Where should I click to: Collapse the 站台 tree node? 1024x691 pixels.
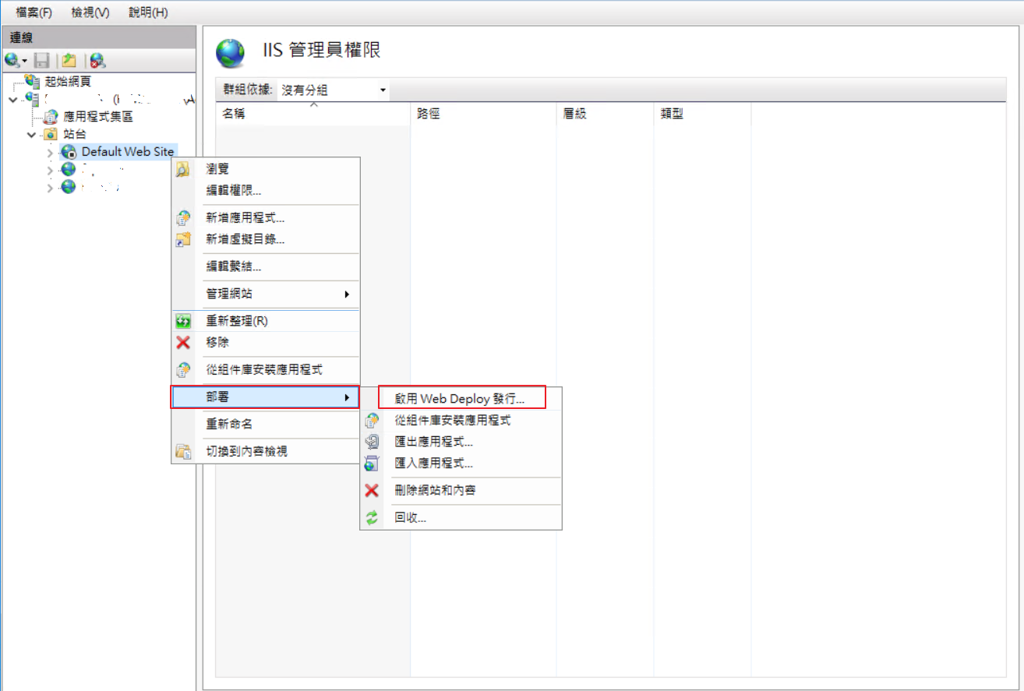tap(32, 134)
